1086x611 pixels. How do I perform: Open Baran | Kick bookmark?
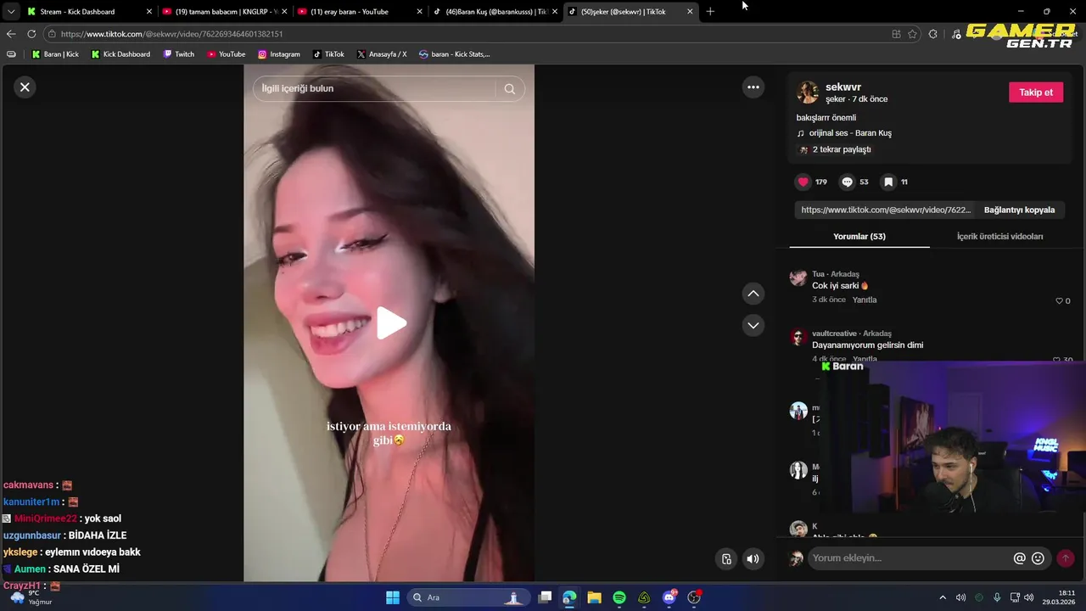55,54
